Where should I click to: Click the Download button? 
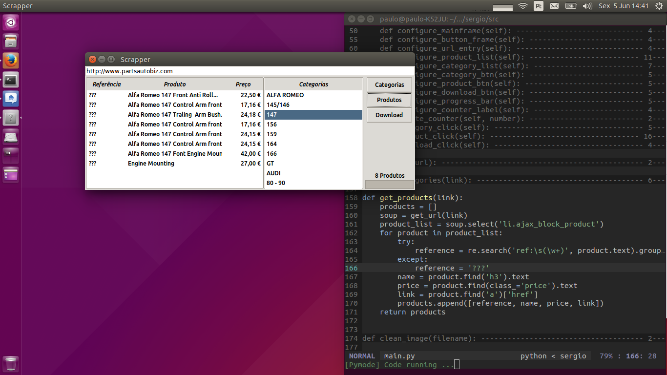coord(389,115)
